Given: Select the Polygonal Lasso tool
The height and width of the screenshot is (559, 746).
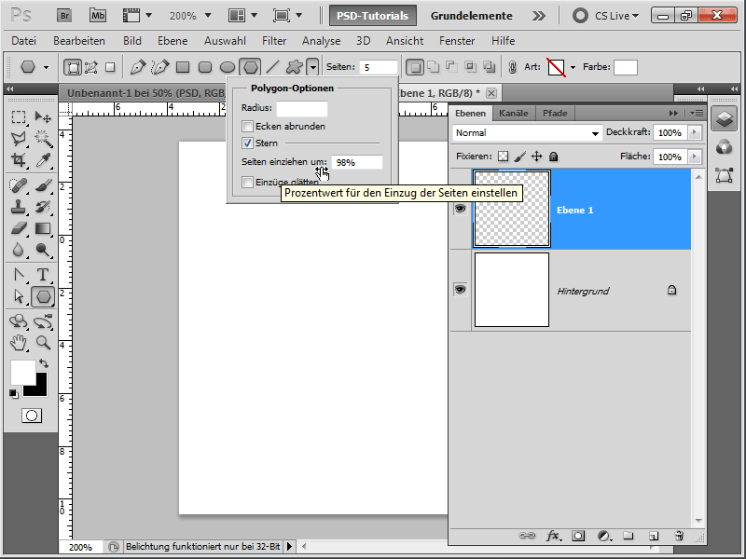Looking at the screenshot, I should pyautogui.click(x=19, y=138).
